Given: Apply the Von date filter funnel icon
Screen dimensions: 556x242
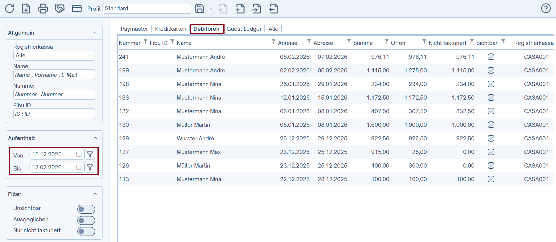Looking at the screenshot, I should pos(90,154).
